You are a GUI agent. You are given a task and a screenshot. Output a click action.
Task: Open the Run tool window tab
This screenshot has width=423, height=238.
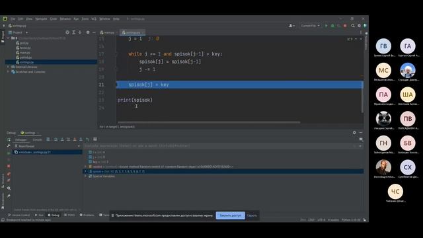click(39, 215)
